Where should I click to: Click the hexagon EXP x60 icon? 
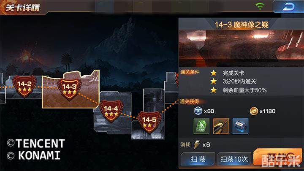pyautogui.click(x=198, y=111)
